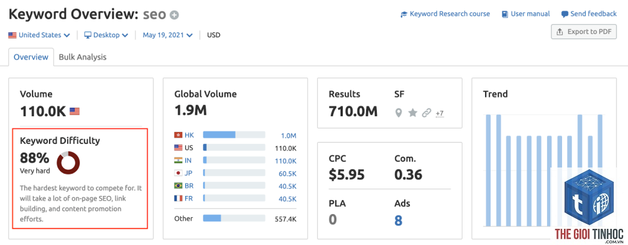The image size is (628, 245).
Task: Switch to the Overview tab
Action: click(31, 57)
